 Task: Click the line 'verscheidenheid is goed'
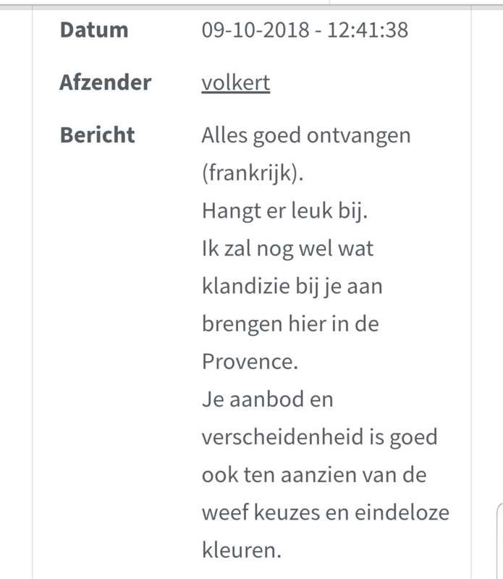coord(319,437)
